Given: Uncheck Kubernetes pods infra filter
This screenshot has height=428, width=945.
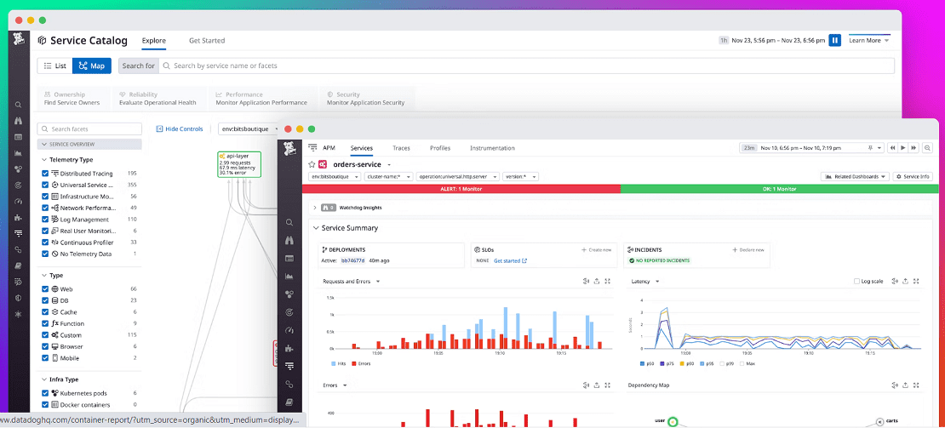Looking at the screenshot, I should pos(45,393).
